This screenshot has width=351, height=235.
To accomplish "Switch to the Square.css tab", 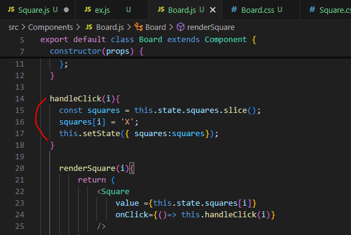I will click(326, 10).
